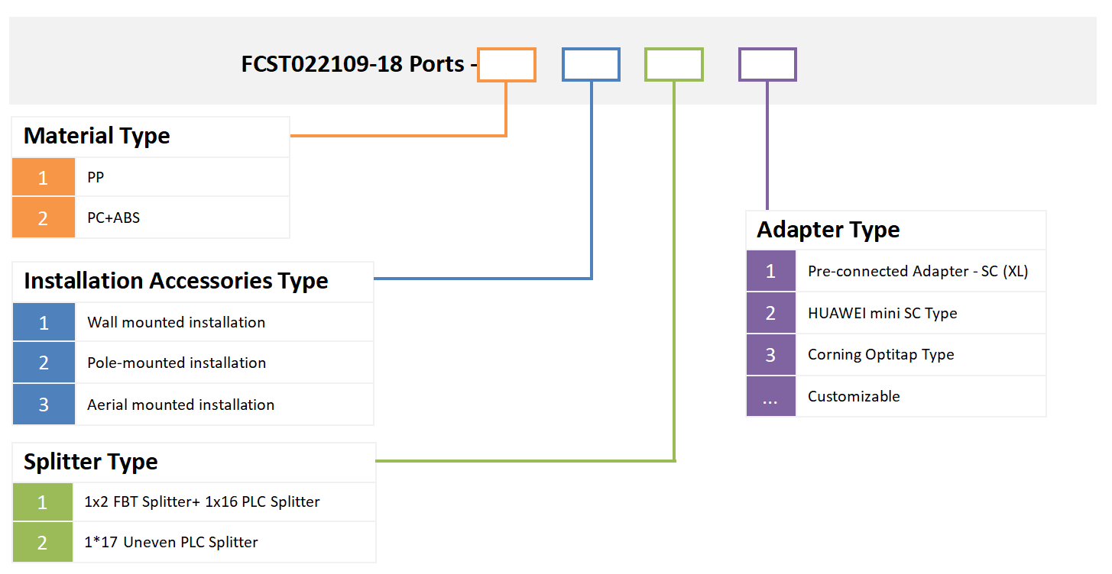The height and width of the screenshot is (574, 1112).
Task: Open the Adapter Type section header
Action: tap(826, 229)
